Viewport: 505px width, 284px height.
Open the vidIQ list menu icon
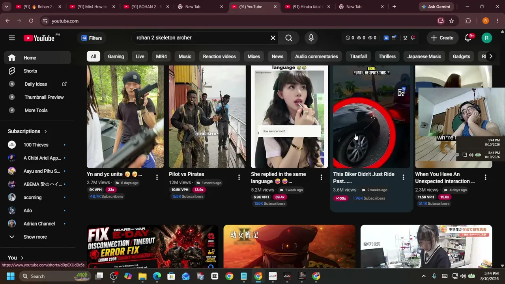(x=394, y=38)
